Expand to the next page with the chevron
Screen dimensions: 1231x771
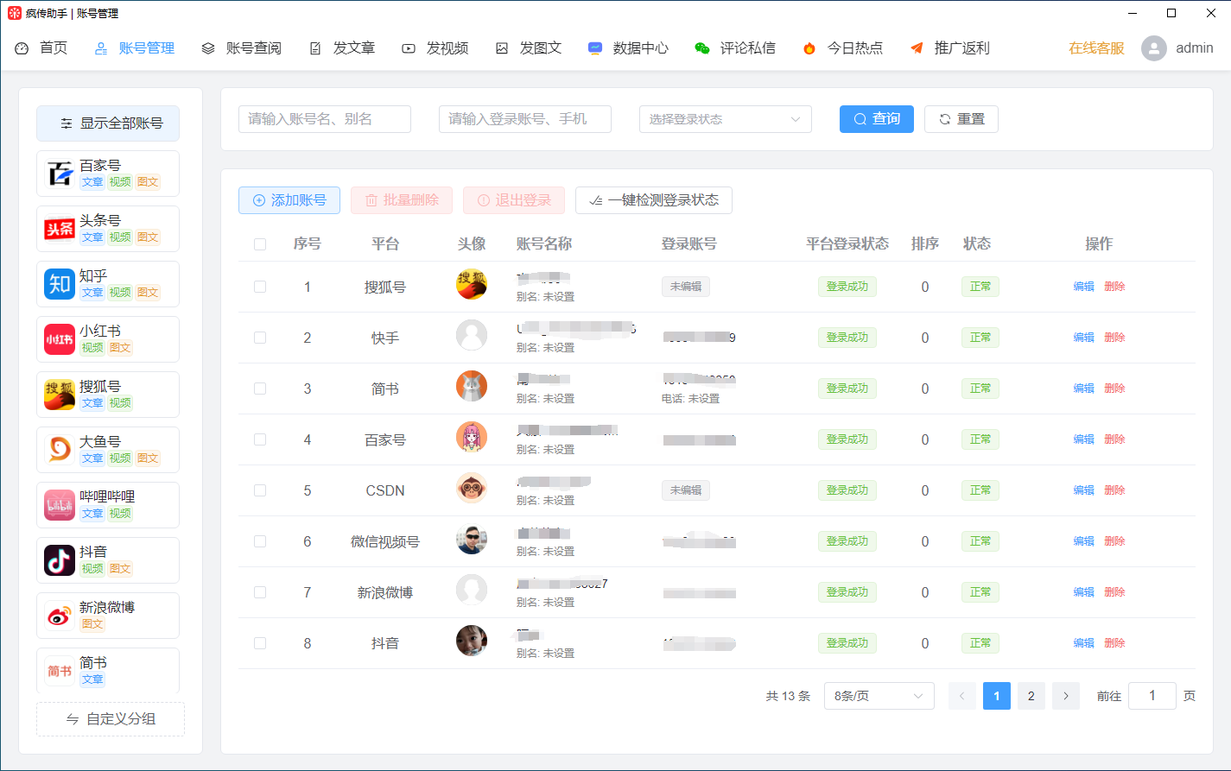[1065, 695]
